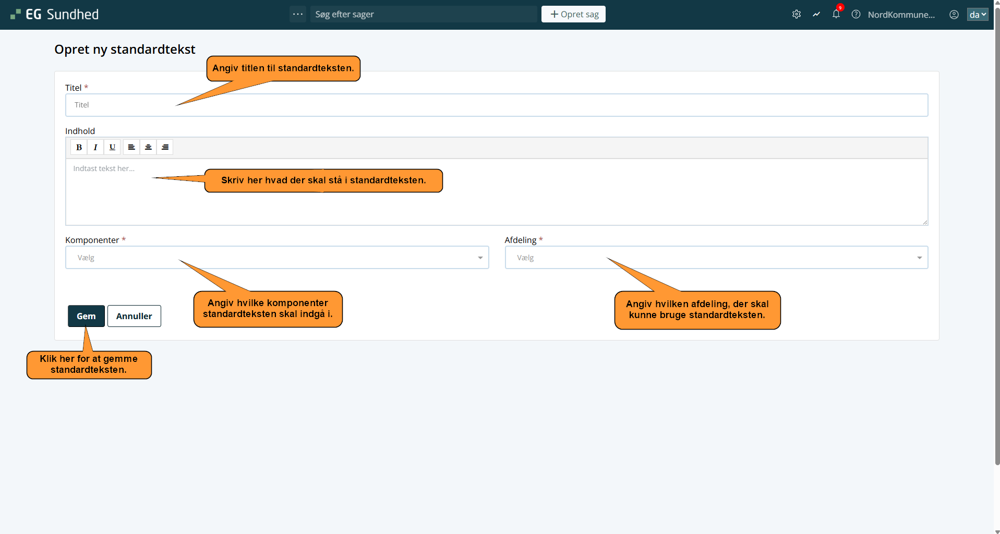
Task: Expand the Komponenter dropdown
Action: pos(276,258)
